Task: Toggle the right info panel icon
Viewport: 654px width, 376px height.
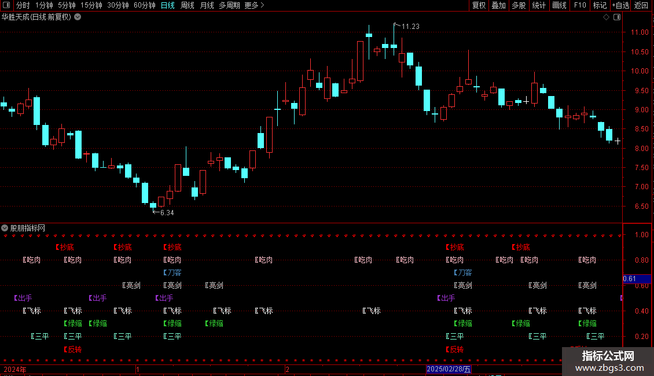Action: point(617,17)
